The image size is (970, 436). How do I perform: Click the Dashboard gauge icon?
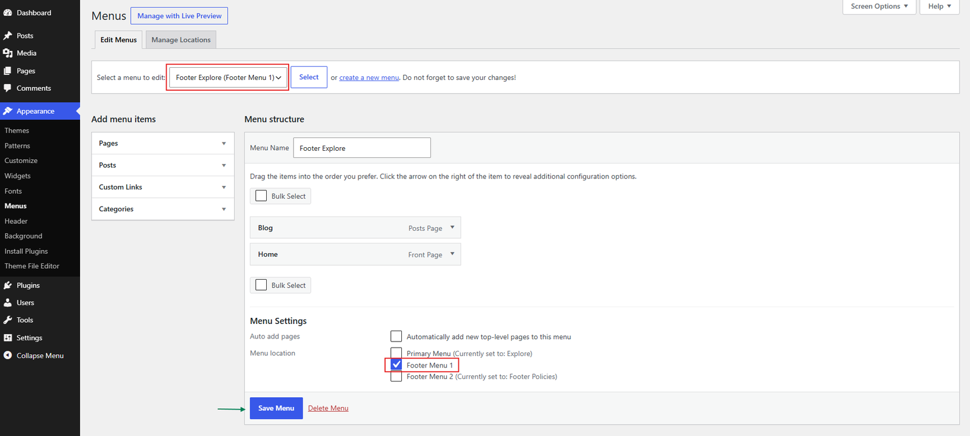(x=8, y=13)
